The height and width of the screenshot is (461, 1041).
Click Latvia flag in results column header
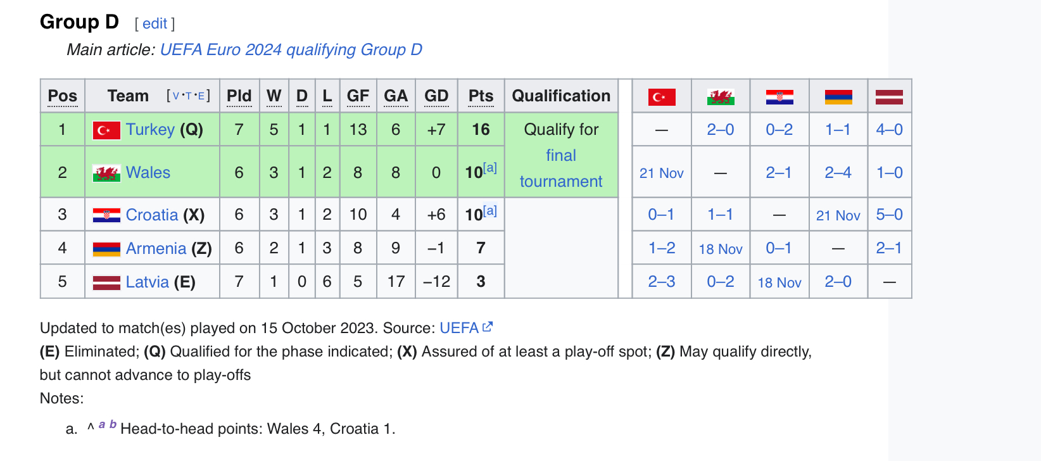tap(889, 97)
